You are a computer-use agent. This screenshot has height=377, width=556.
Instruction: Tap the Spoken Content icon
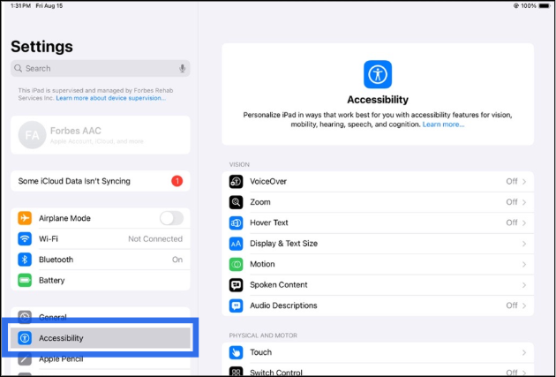[x=236, y=285]
